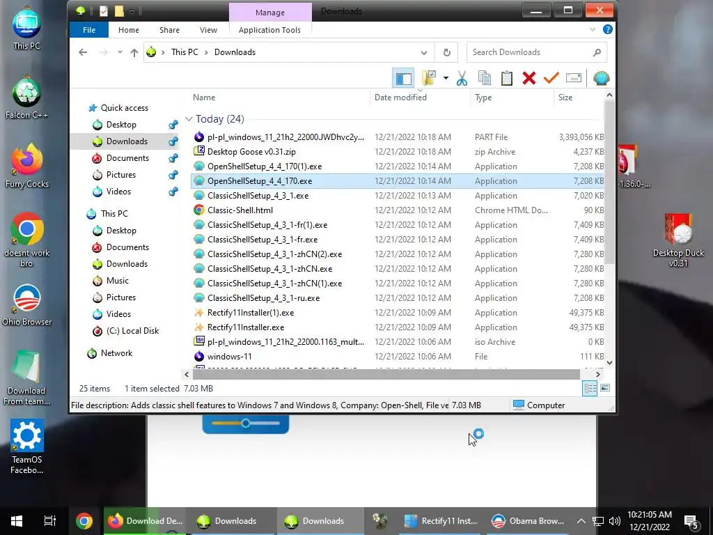
Task: Switch to Details view layout button
Action: (x=590, y=388)
